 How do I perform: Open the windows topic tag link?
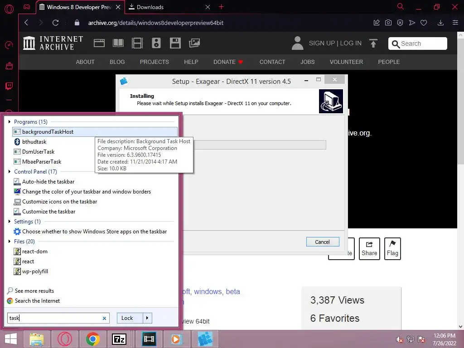(208, 291)
